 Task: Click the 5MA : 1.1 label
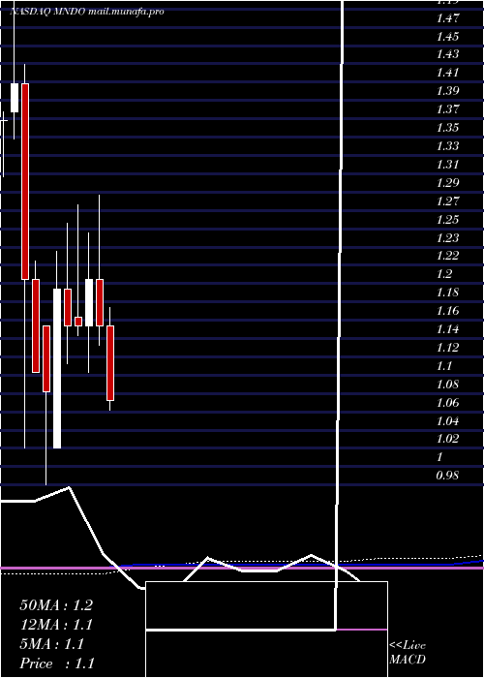coord(52,644)
